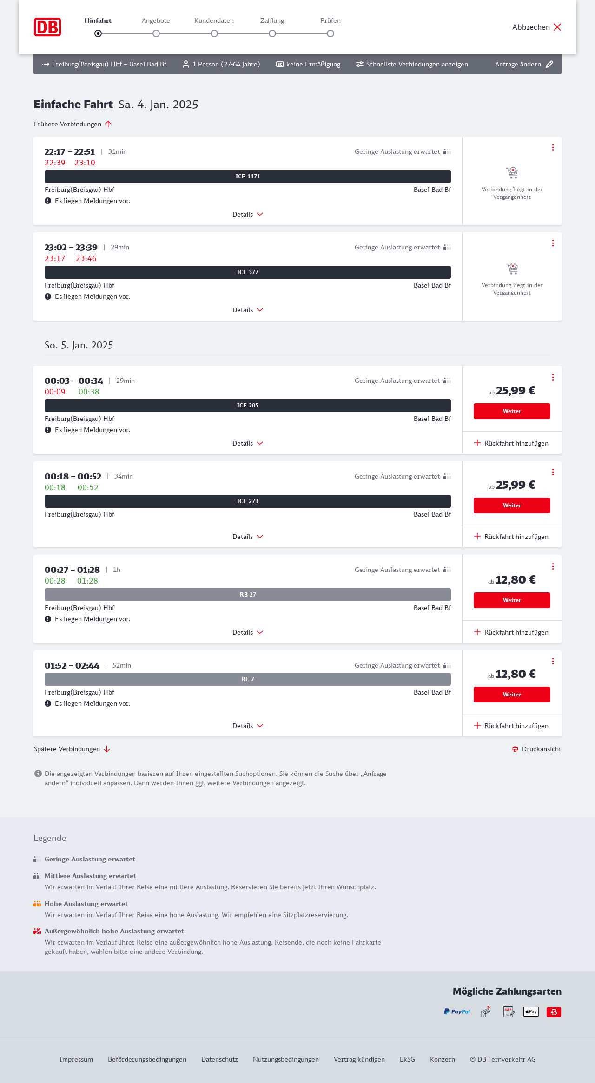Open the Prüfen step label

(331, 20)
